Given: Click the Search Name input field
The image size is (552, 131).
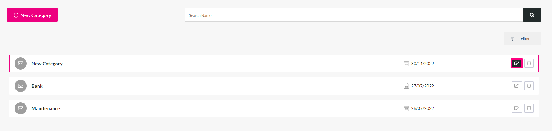Looking at the screenshot, I should 354,15.
